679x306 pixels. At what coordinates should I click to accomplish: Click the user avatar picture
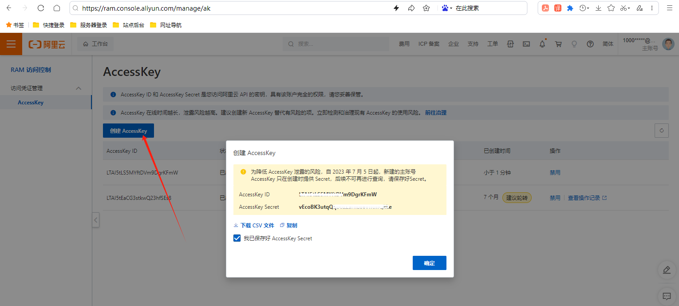click(x=668, y=44)
